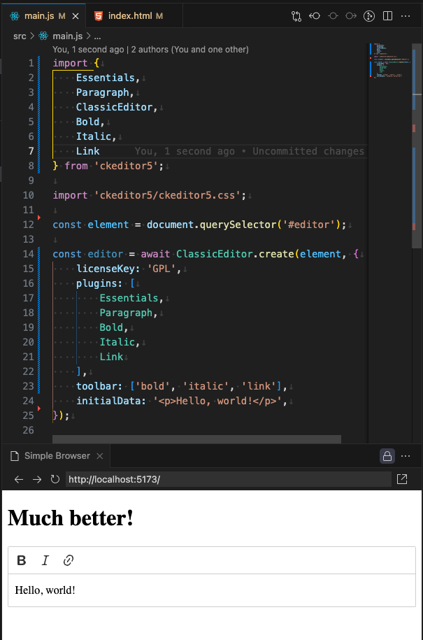Select the main.js editor tab
The width and height of the screenshot is (423, 640).
coord(42,15)
